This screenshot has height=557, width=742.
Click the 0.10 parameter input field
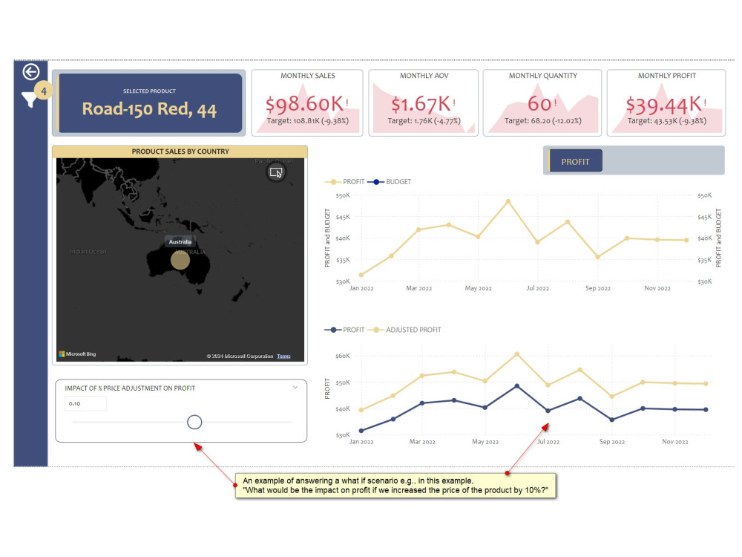[x=86, y=403]
